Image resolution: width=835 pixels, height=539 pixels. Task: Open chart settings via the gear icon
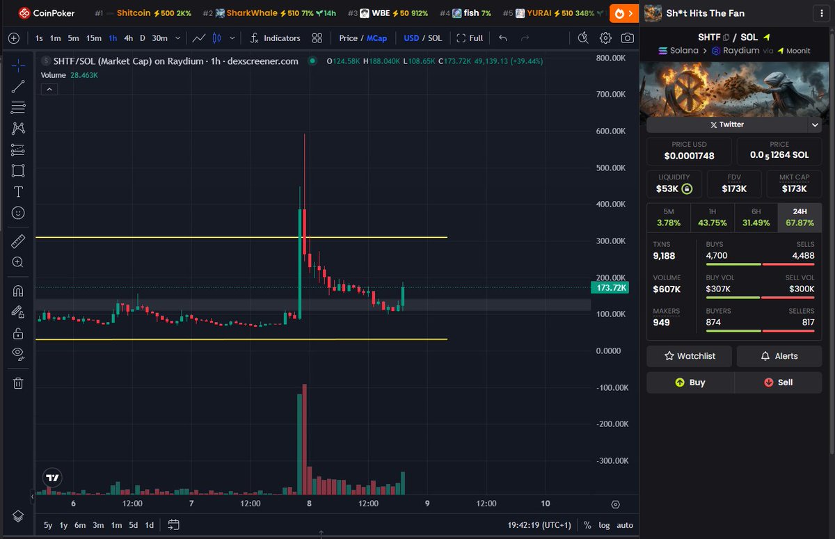coord(605,38)
